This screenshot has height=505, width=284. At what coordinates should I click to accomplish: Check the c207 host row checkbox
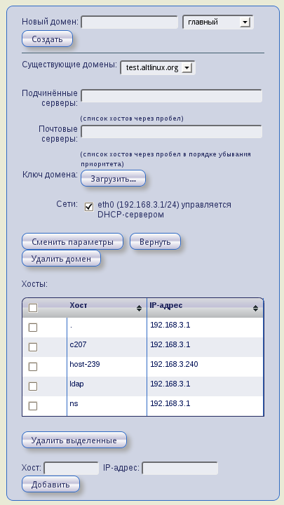pos(33,347)
